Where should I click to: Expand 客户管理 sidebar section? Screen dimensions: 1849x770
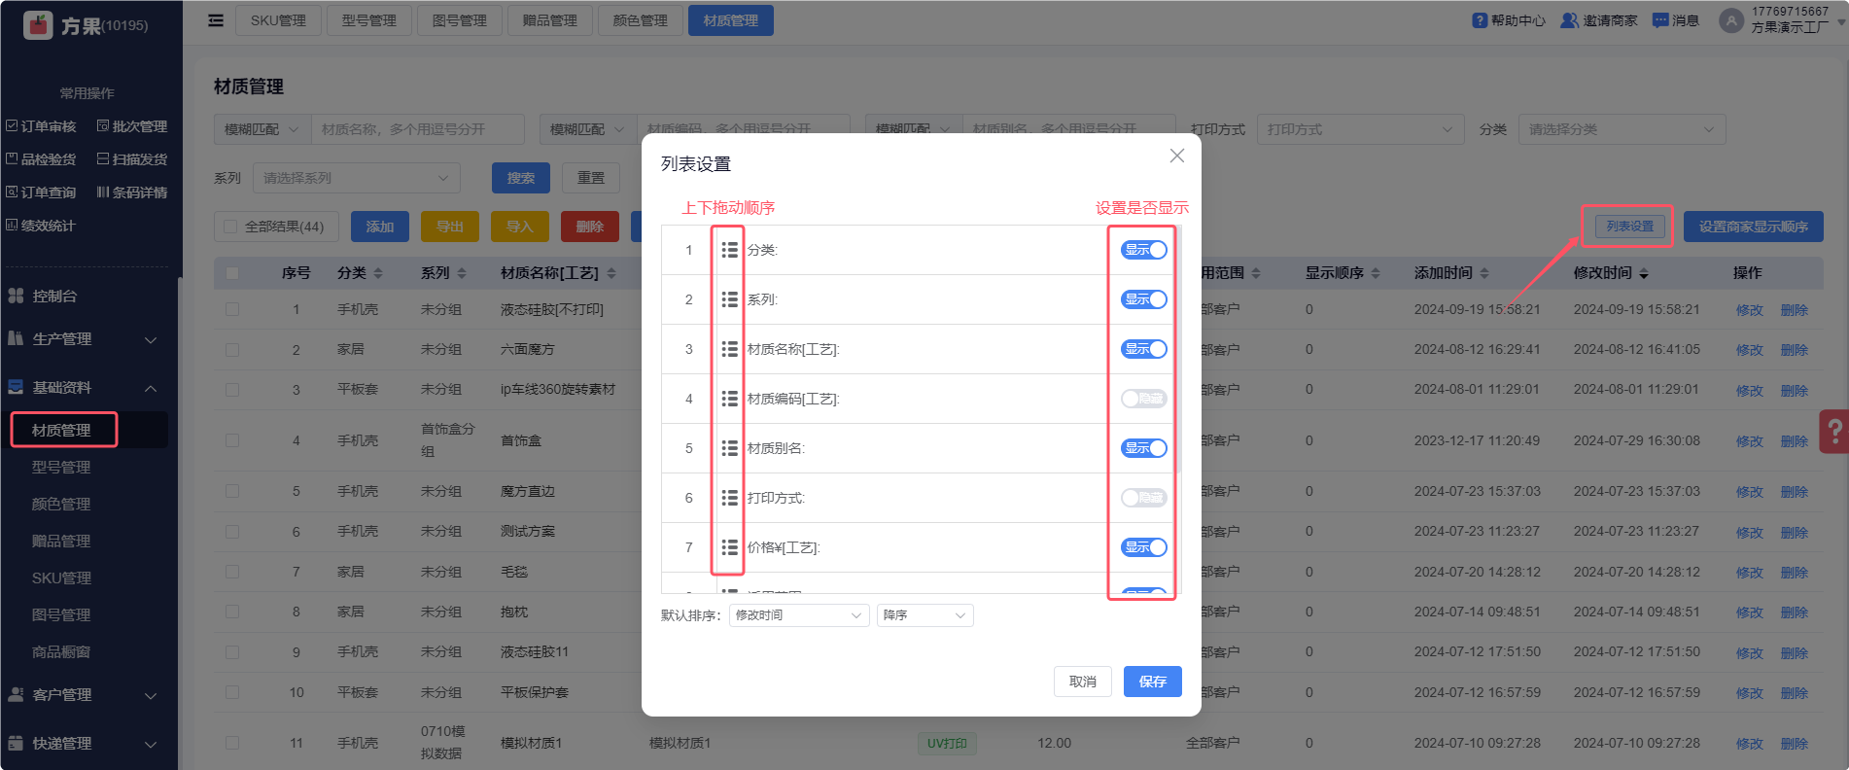[84, 695]
